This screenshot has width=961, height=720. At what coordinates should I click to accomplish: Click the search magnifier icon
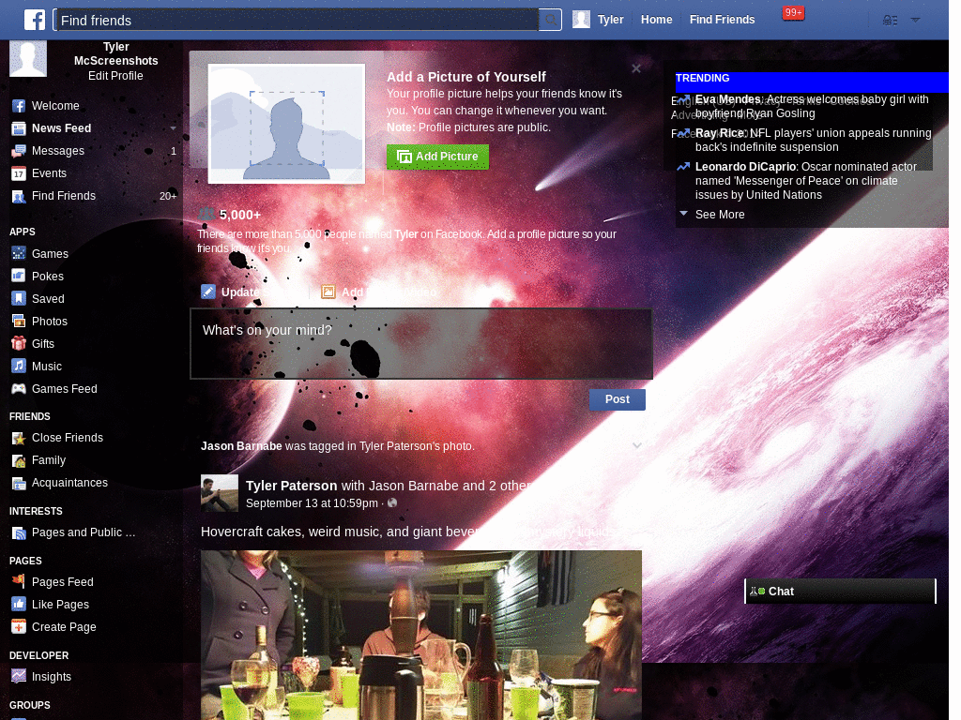point(550,20)
